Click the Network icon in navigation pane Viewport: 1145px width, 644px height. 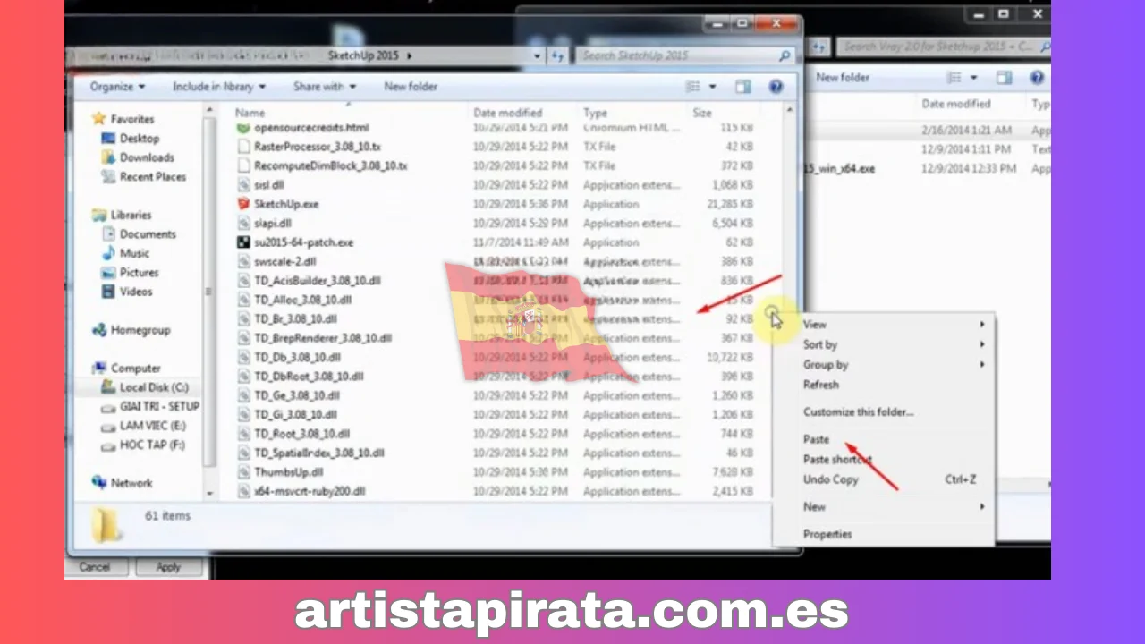pyautogui.click(x=98, y=483)
